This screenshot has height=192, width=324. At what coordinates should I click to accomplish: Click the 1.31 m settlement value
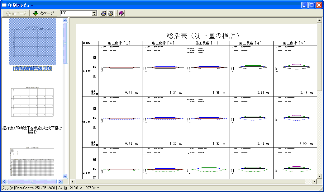tap(176, 93)
